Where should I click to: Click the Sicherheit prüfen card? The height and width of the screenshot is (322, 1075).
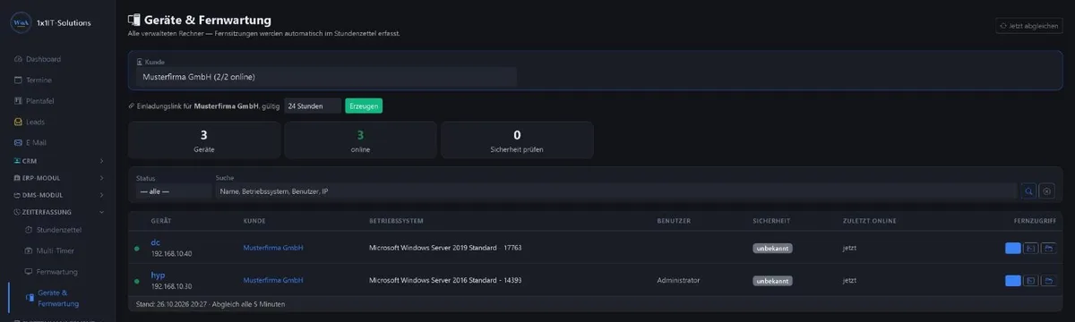click(x=517, y=140)
